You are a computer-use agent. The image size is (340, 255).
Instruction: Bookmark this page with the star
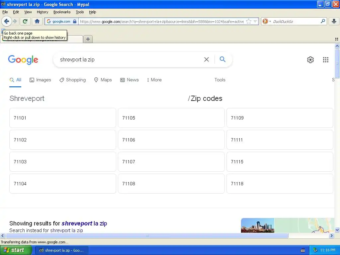pyautogui.click(x=249, y=21)
